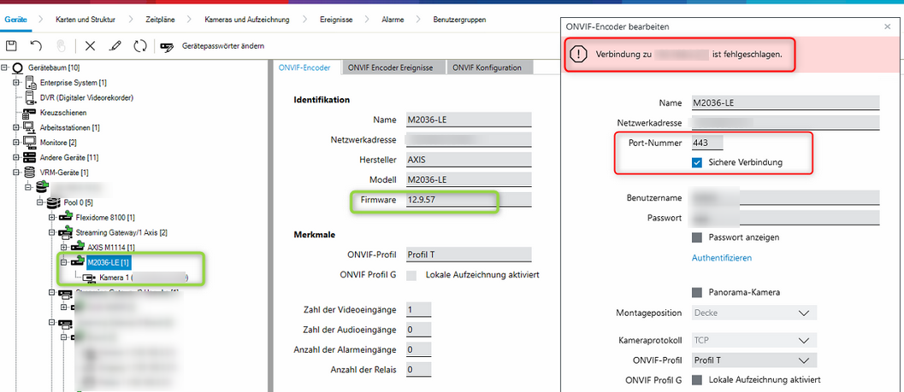This screenshot has width=904, height=392.
Task: Open the Montageposition dropdown
Action: [754, 313]
